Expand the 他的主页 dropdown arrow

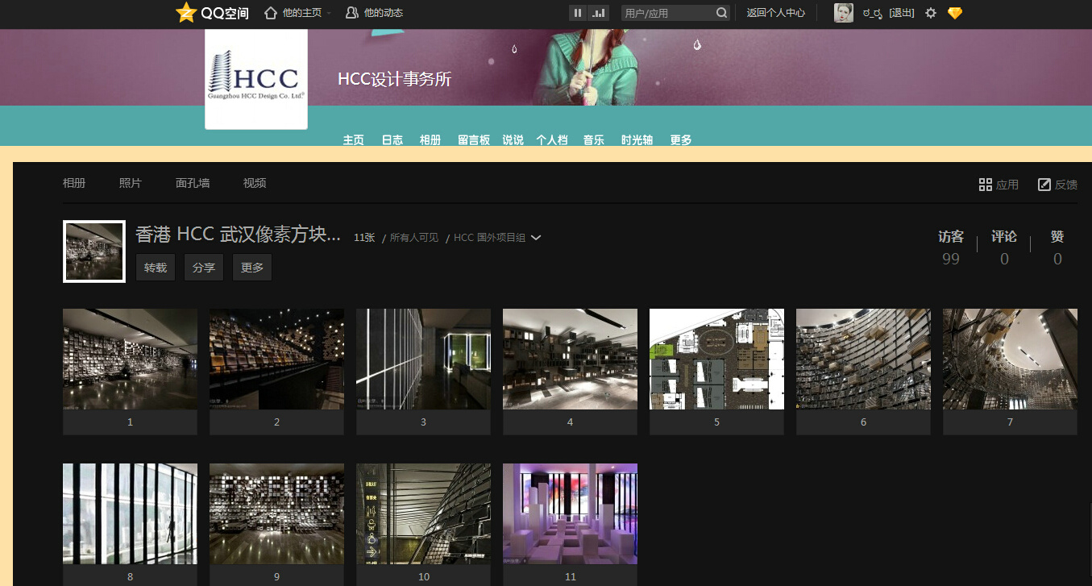point(329,14)
